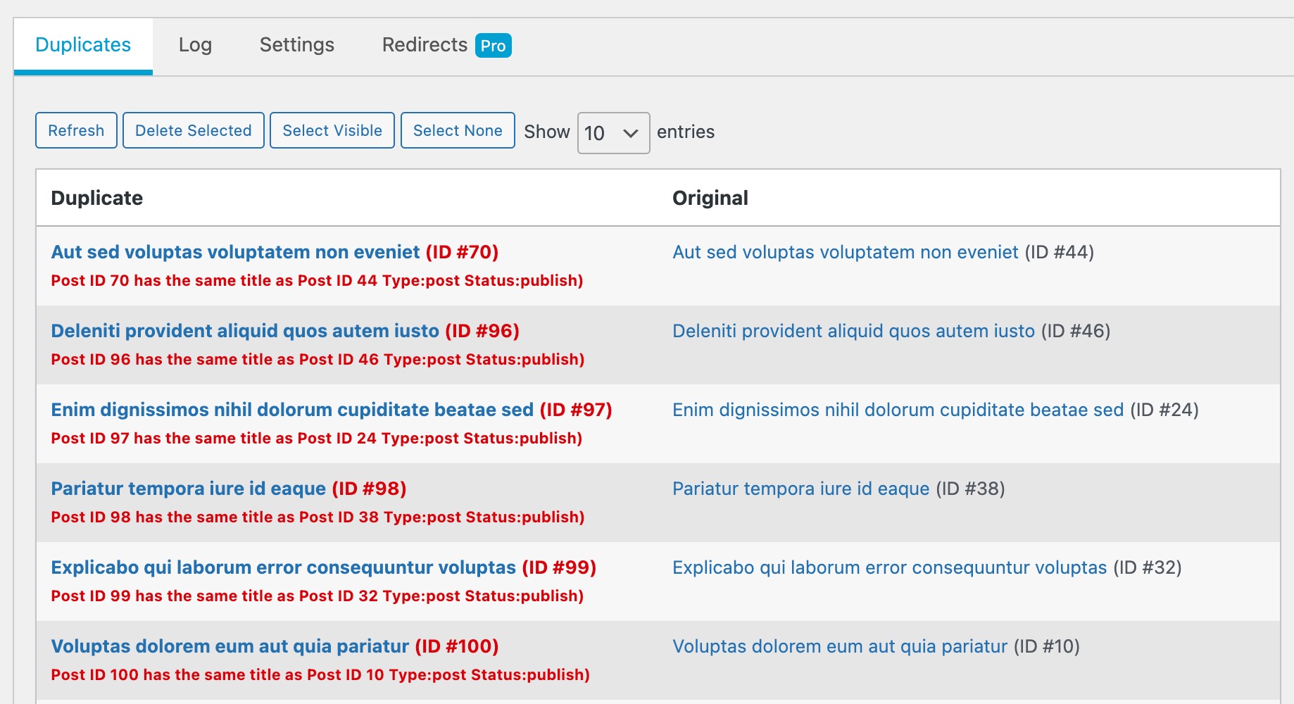Open the Settings tab

click(296, 45)
